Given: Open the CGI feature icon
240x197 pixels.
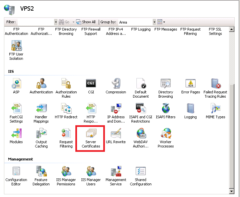Looking at the screenshot, I should pos(91,86).
